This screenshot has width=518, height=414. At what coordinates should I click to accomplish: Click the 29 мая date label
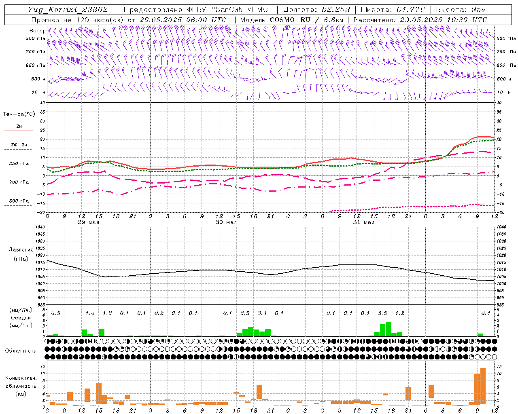pos(88,222)
